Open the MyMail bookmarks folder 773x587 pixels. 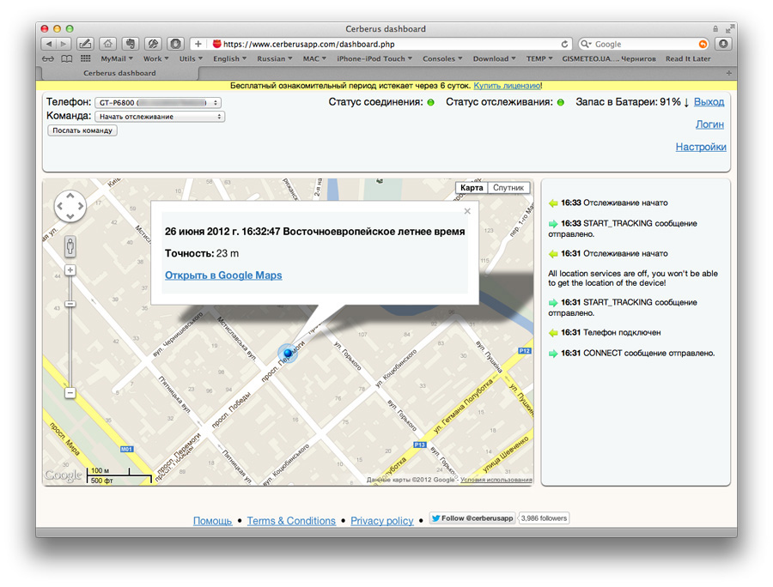pos(116,59)
